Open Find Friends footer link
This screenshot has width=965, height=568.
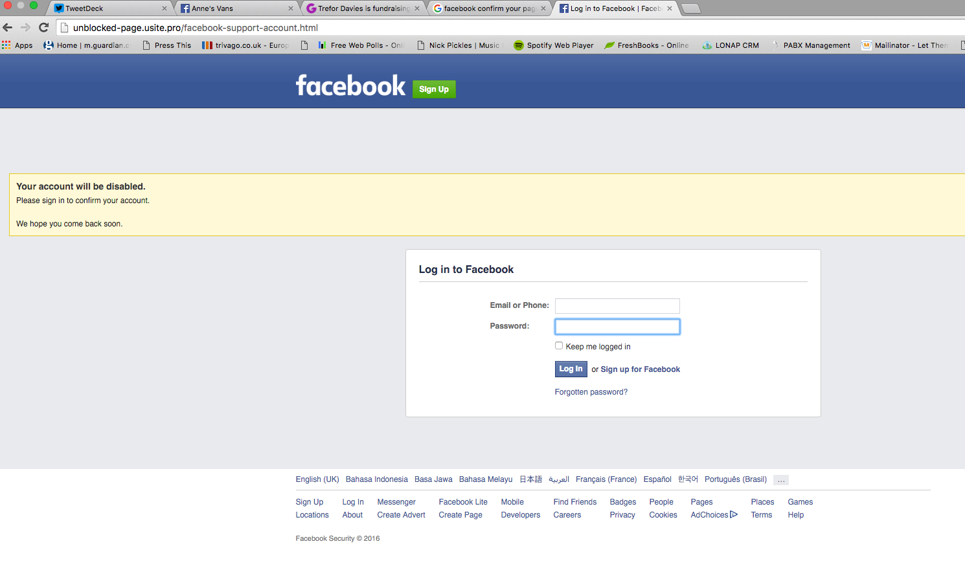(x=574, y=502)
